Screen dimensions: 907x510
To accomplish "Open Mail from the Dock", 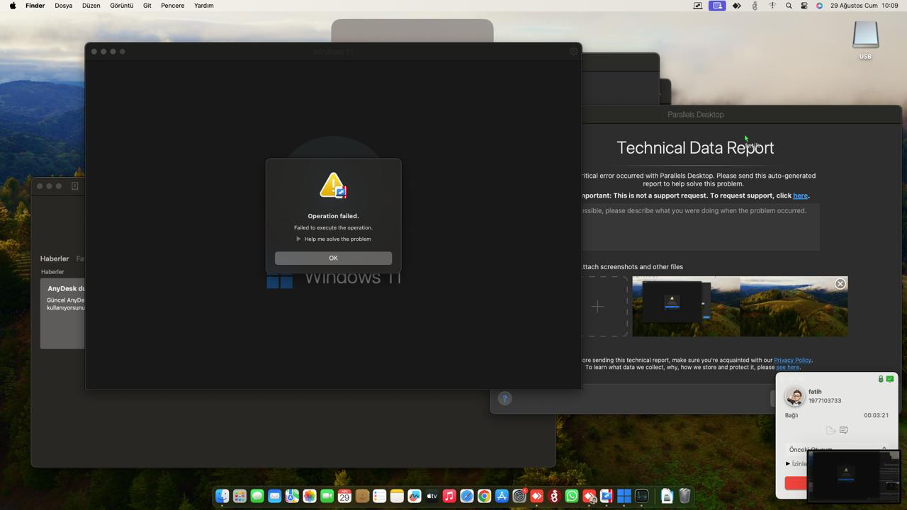I will pos(274,497).
